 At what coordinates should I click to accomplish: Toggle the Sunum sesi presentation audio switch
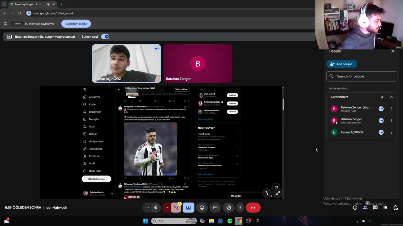pyautogui.click(x=105, y=37)
